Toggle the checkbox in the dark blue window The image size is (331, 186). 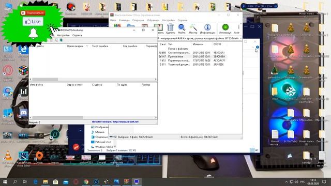80,131
